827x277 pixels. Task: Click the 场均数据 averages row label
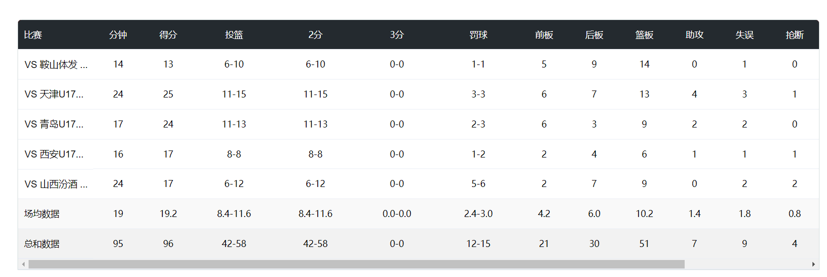click(42, 214)
